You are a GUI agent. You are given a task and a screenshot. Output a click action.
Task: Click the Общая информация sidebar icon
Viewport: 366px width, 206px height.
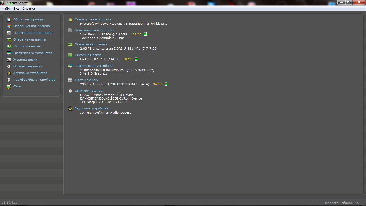pyautogui.click(x=9, y=19)
